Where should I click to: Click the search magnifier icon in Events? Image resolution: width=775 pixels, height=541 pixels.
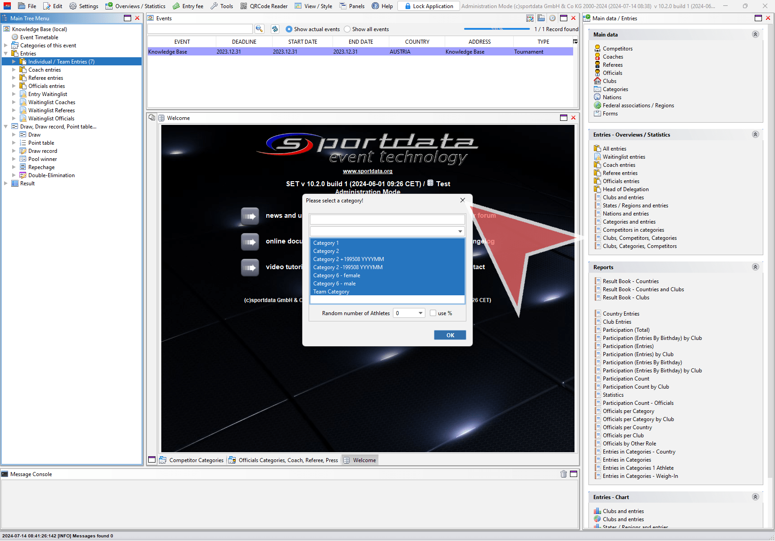click(x=259, y=29)
